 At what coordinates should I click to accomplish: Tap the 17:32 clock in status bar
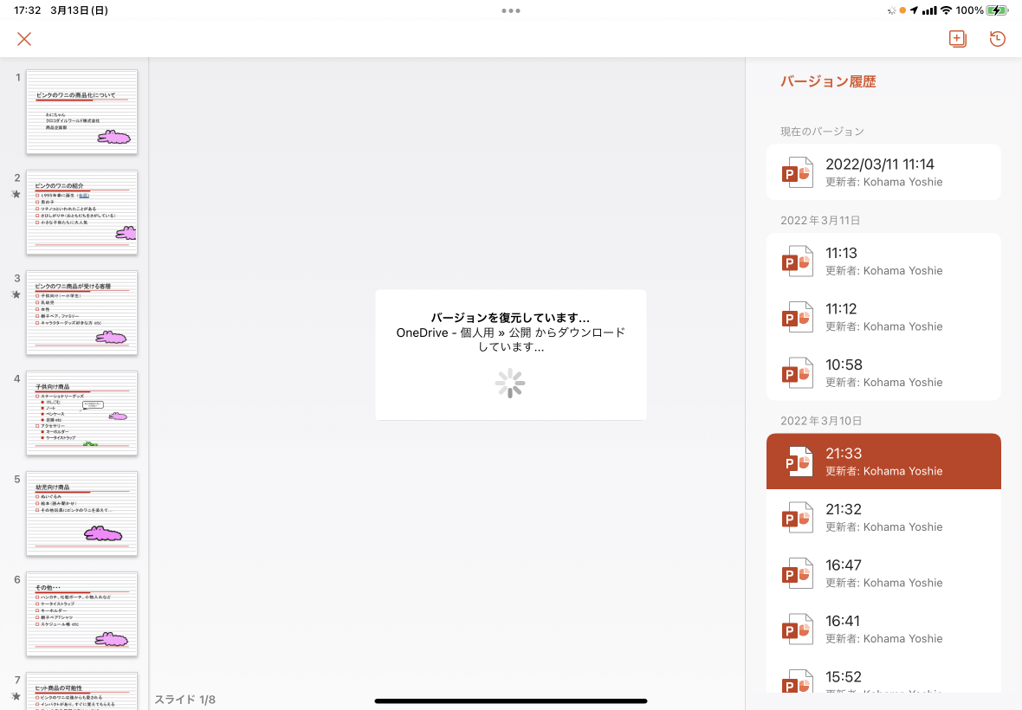(28, 10)
